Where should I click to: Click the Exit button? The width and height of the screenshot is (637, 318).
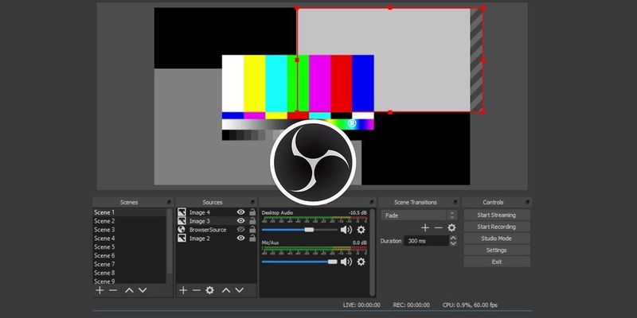pyautogui.click(x=496, y=262)
